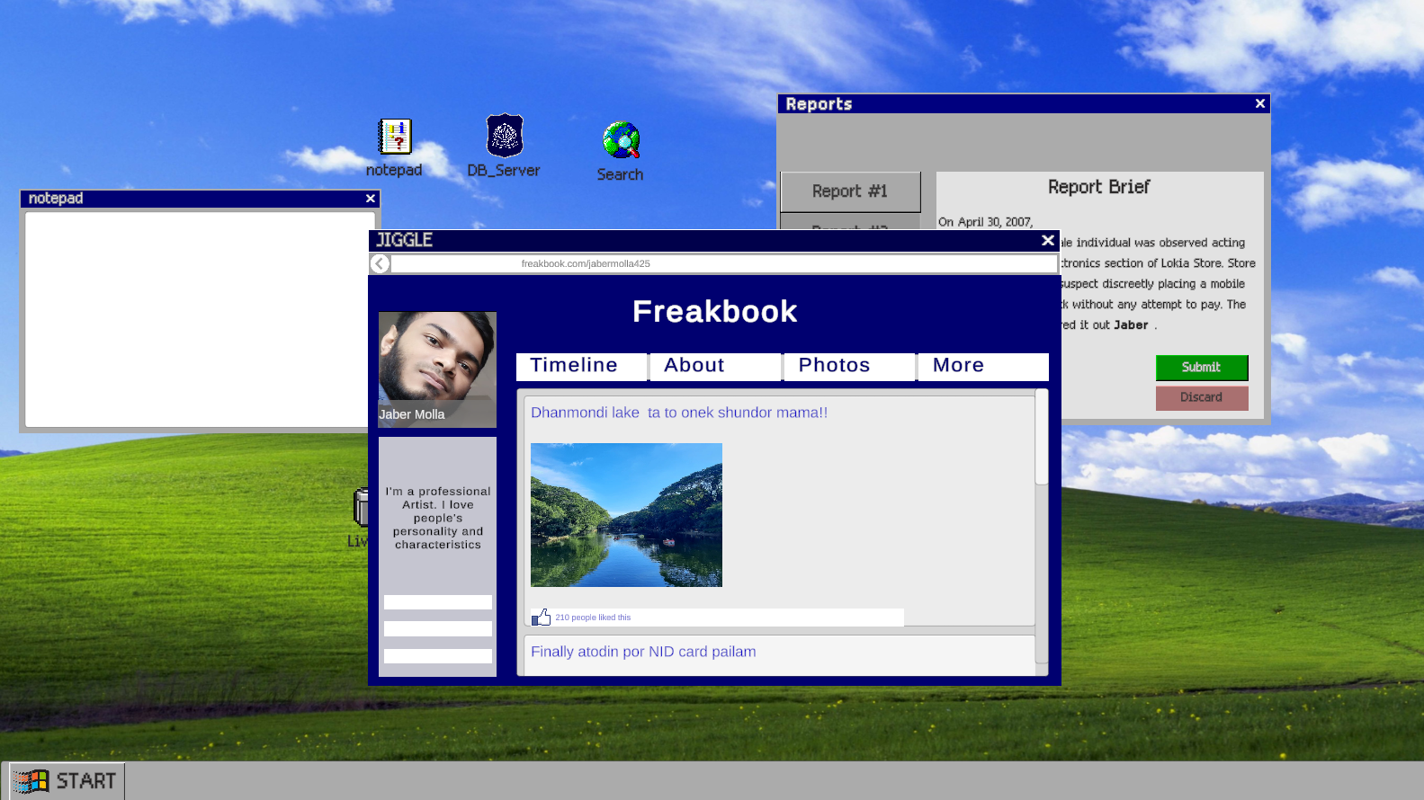
Task: Click the Report Brief heading
Action: tap(1098, 187)
